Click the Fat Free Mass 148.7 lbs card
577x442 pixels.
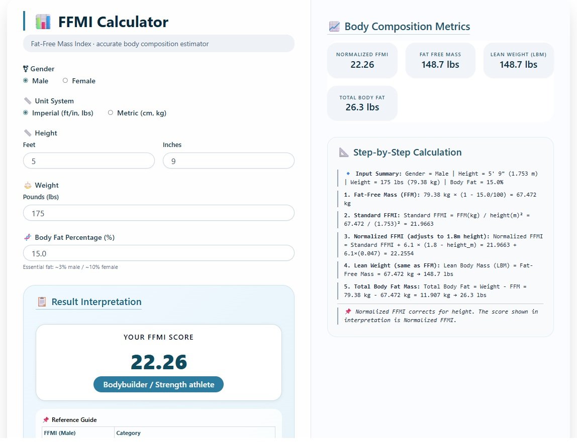[440, 60]
